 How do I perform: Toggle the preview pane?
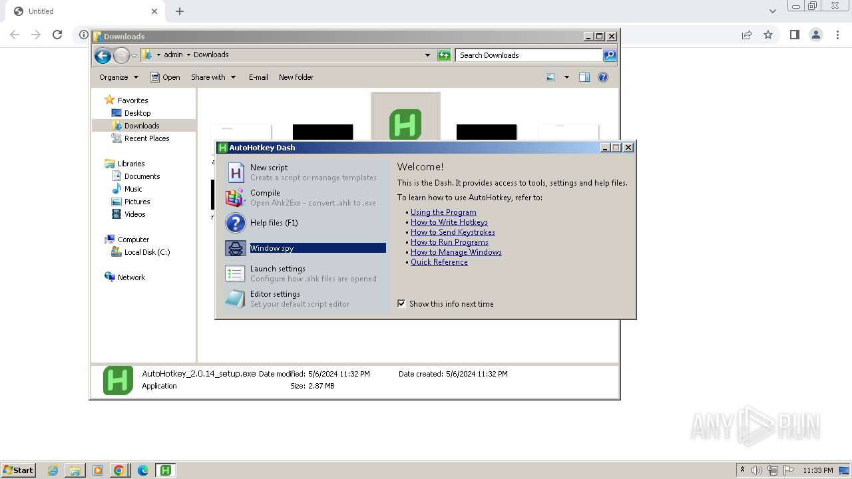584,77
